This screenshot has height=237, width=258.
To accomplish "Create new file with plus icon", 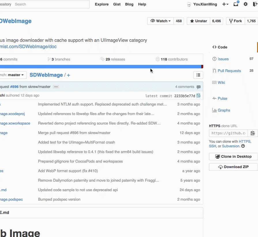I will [68, 75].
